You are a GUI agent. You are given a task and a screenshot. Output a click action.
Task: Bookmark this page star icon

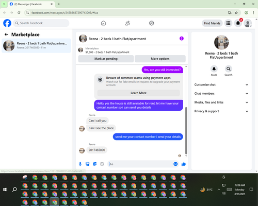click(236, 13)
